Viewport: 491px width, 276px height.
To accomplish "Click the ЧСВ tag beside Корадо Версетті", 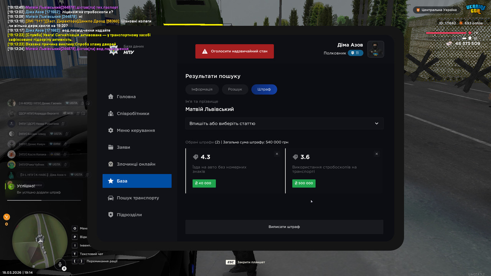I will tap(68, 113).
